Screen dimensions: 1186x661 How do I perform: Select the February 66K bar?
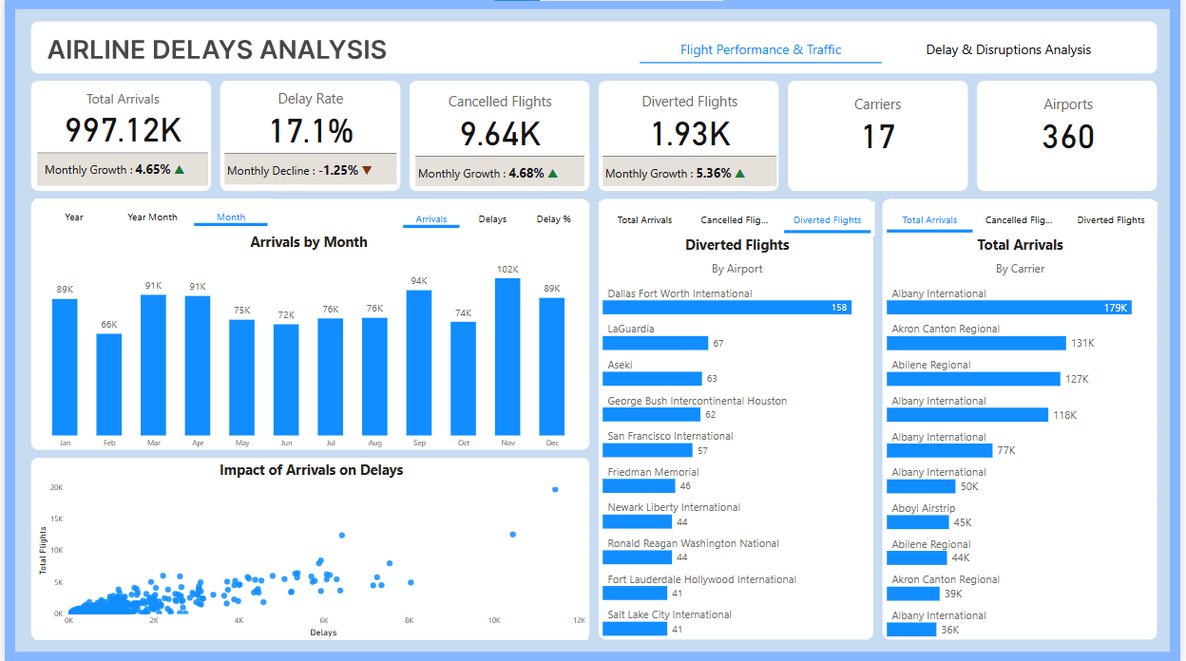[109, 384]
